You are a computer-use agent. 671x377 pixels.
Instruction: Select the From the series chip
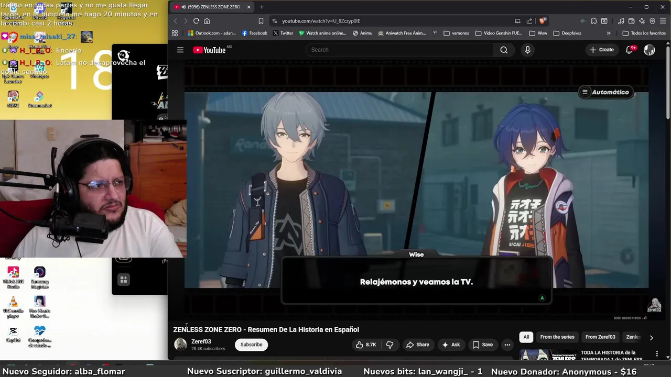pyautogui.click(x=557, y=337)
